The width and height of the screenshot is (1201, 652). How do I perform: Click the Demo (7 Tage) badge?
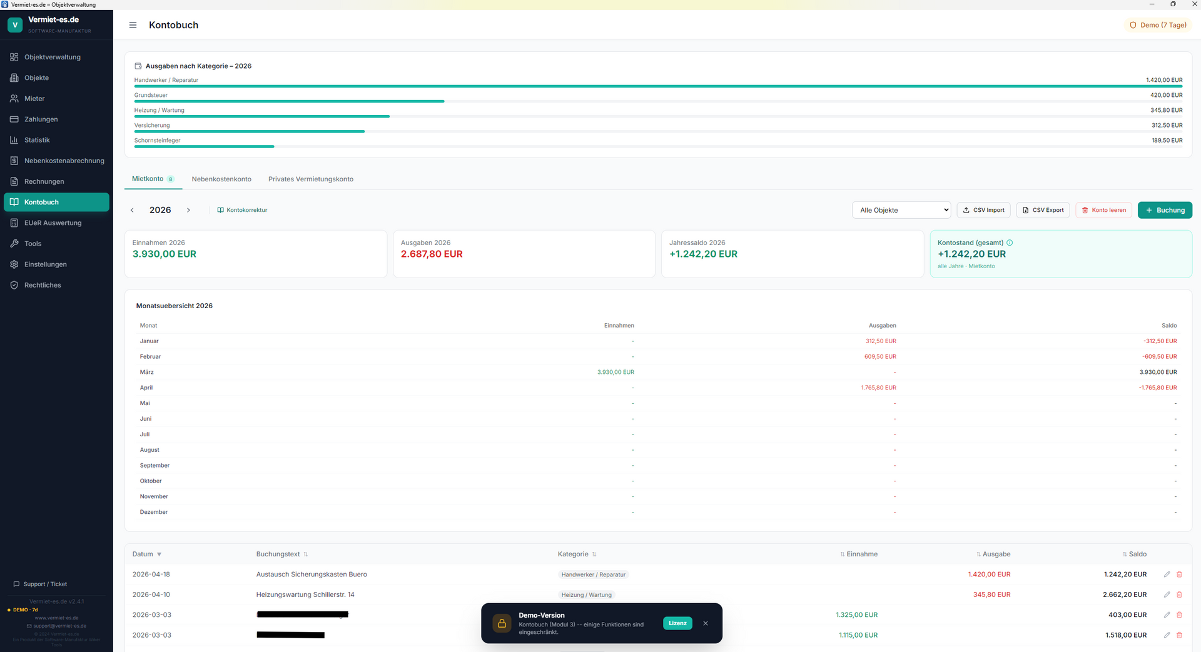tap(1158, 25)
